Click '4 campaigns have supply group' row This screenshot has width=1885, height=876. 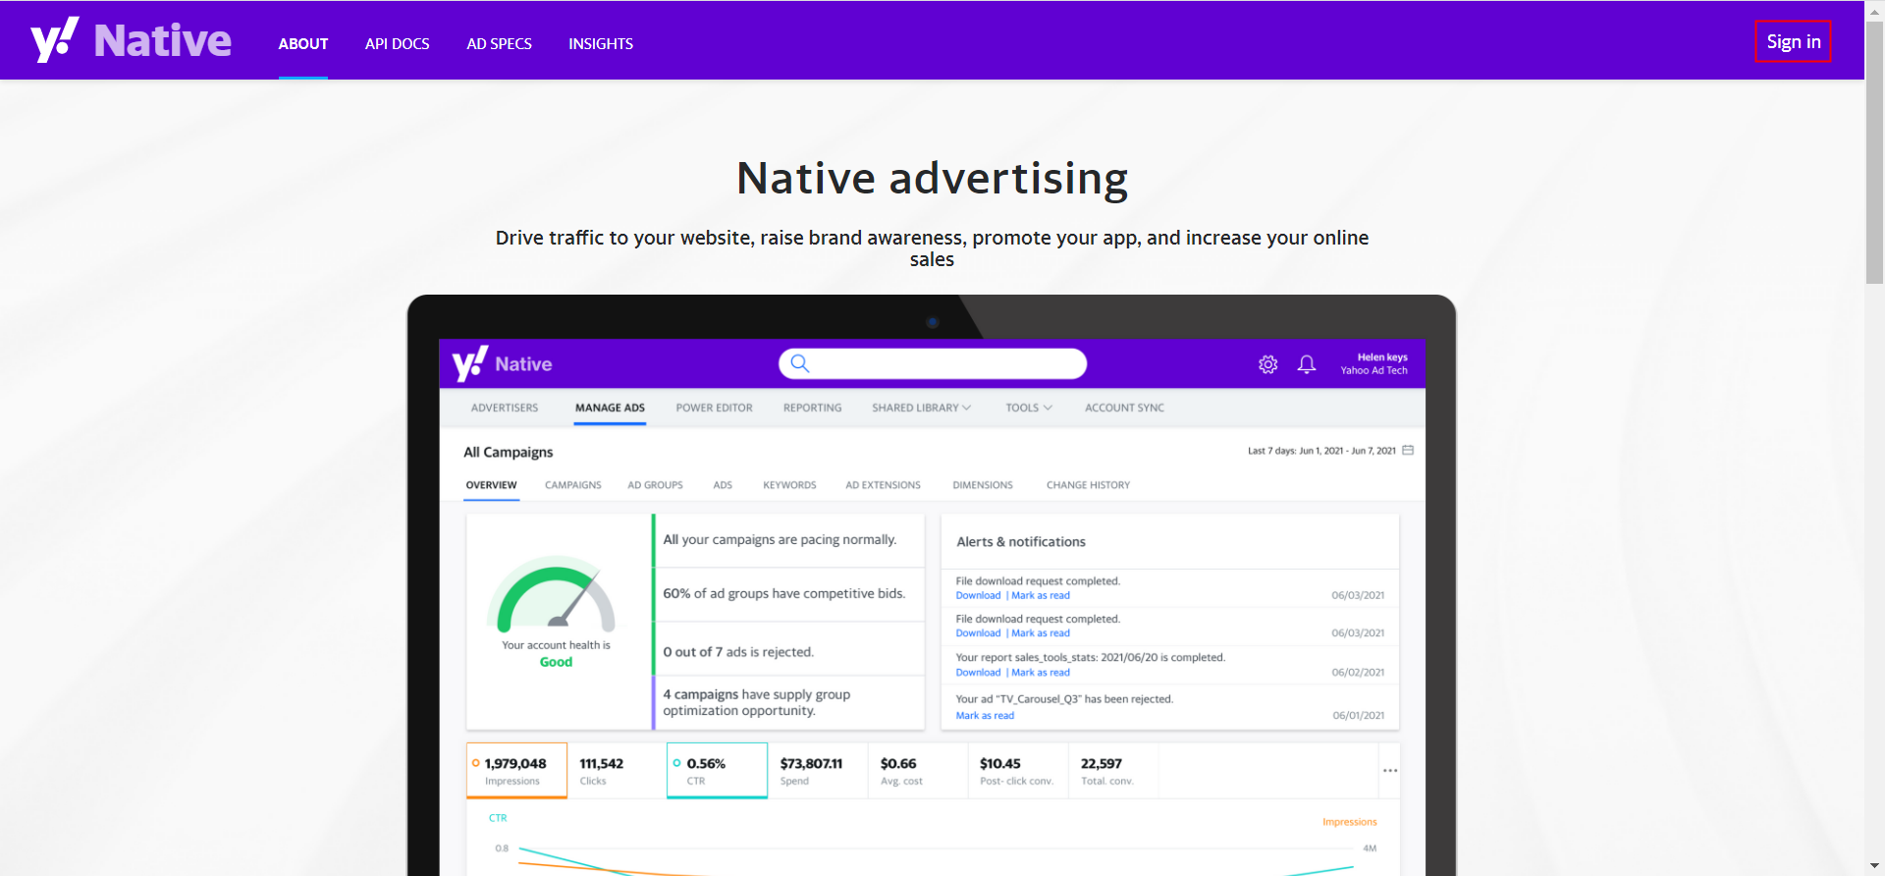point(788,702)
